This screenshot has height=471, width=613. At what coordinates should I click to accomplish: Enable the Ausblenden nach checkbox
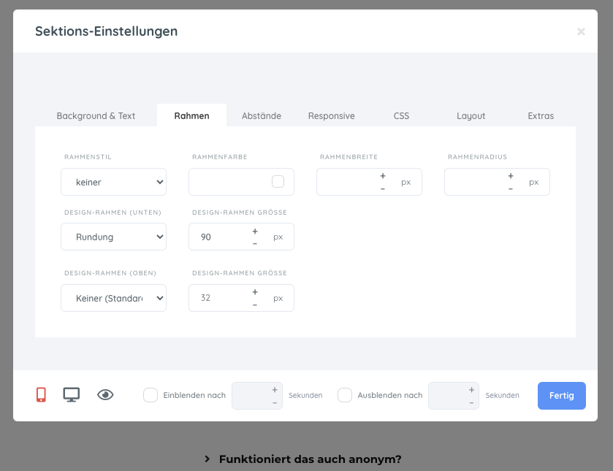coord(345,395)
